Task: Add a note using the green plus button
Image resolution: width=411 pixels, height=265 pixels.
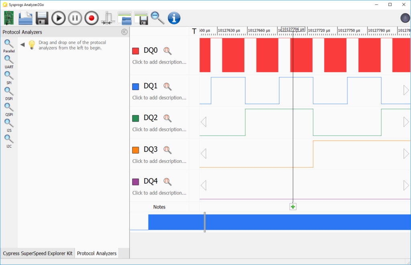Action: click(x=293, y=206)
